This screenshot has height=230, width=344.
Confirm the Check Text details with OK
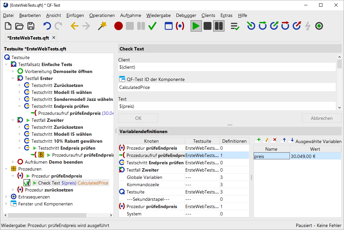[138, 118]
